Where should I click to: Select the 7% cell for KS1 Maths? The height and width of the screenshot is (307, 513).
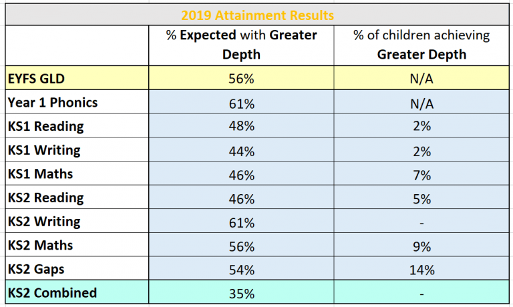click(x=421, y=175)
